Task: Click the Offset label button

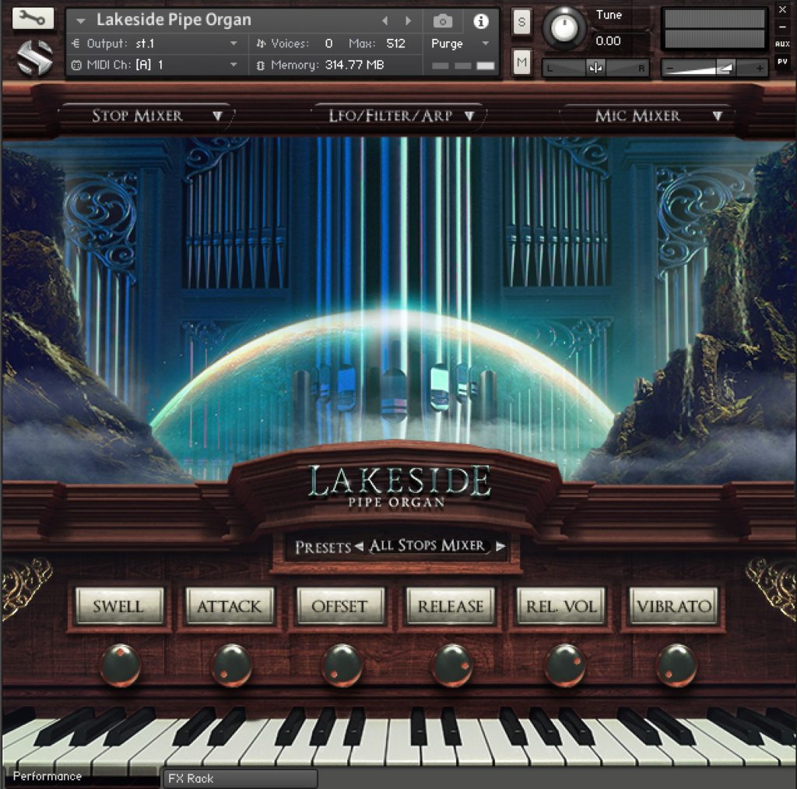Action: 340,606
